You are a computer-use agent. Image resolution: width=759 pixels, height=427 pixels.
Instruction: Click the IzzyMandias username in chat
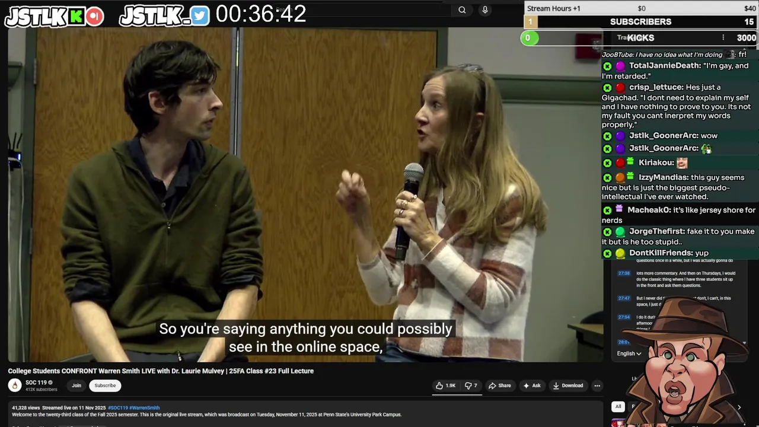(664, 177)
